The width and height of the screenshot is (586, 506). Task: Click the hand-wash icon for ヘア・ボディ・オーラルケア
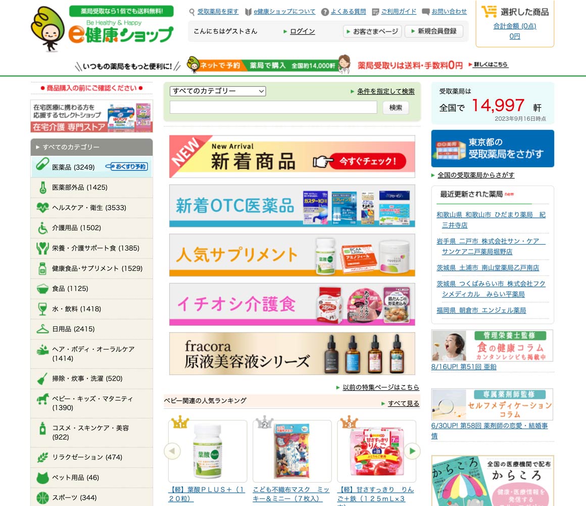(x=42, y=350)
